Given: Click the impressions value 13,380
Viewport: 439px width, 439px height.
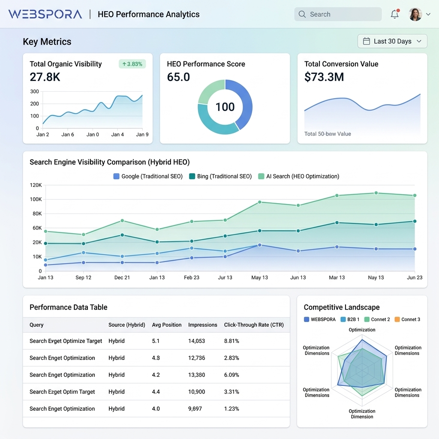Looking at the screenshot, I should (x=196, y=375).
